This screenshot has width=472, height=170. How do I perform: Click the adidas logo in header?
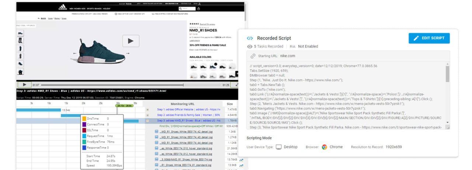tap(63, 8)
